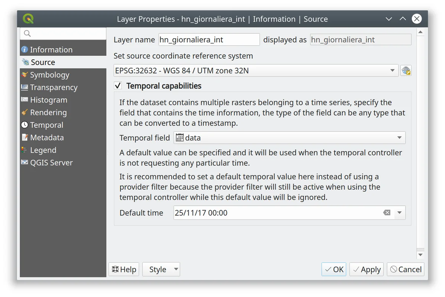This screenshot has width=445, height=297.
Task: Click the Layer name input field
Action: (209, 40)
